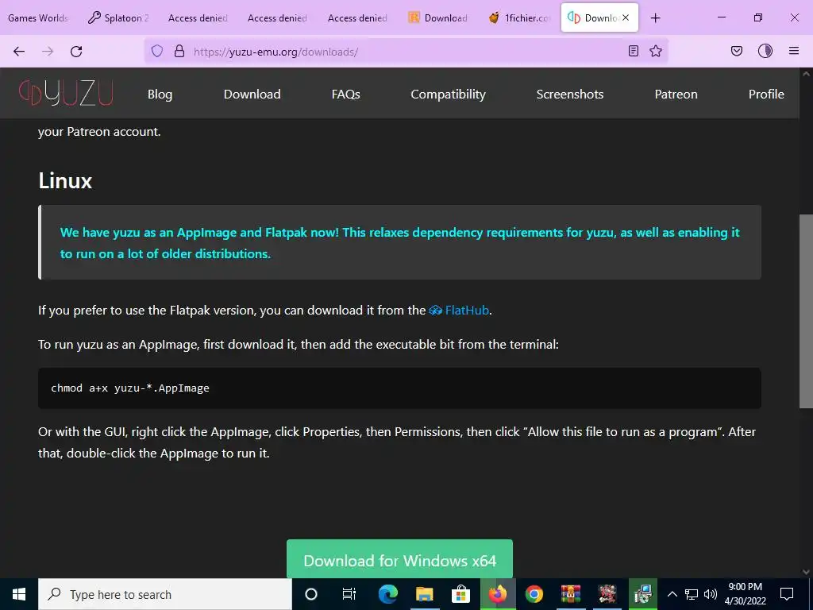Image resolution: width=813 pixels, height=610 pixels.
Task: Open the Profile nav link
Action: (766, 94)
